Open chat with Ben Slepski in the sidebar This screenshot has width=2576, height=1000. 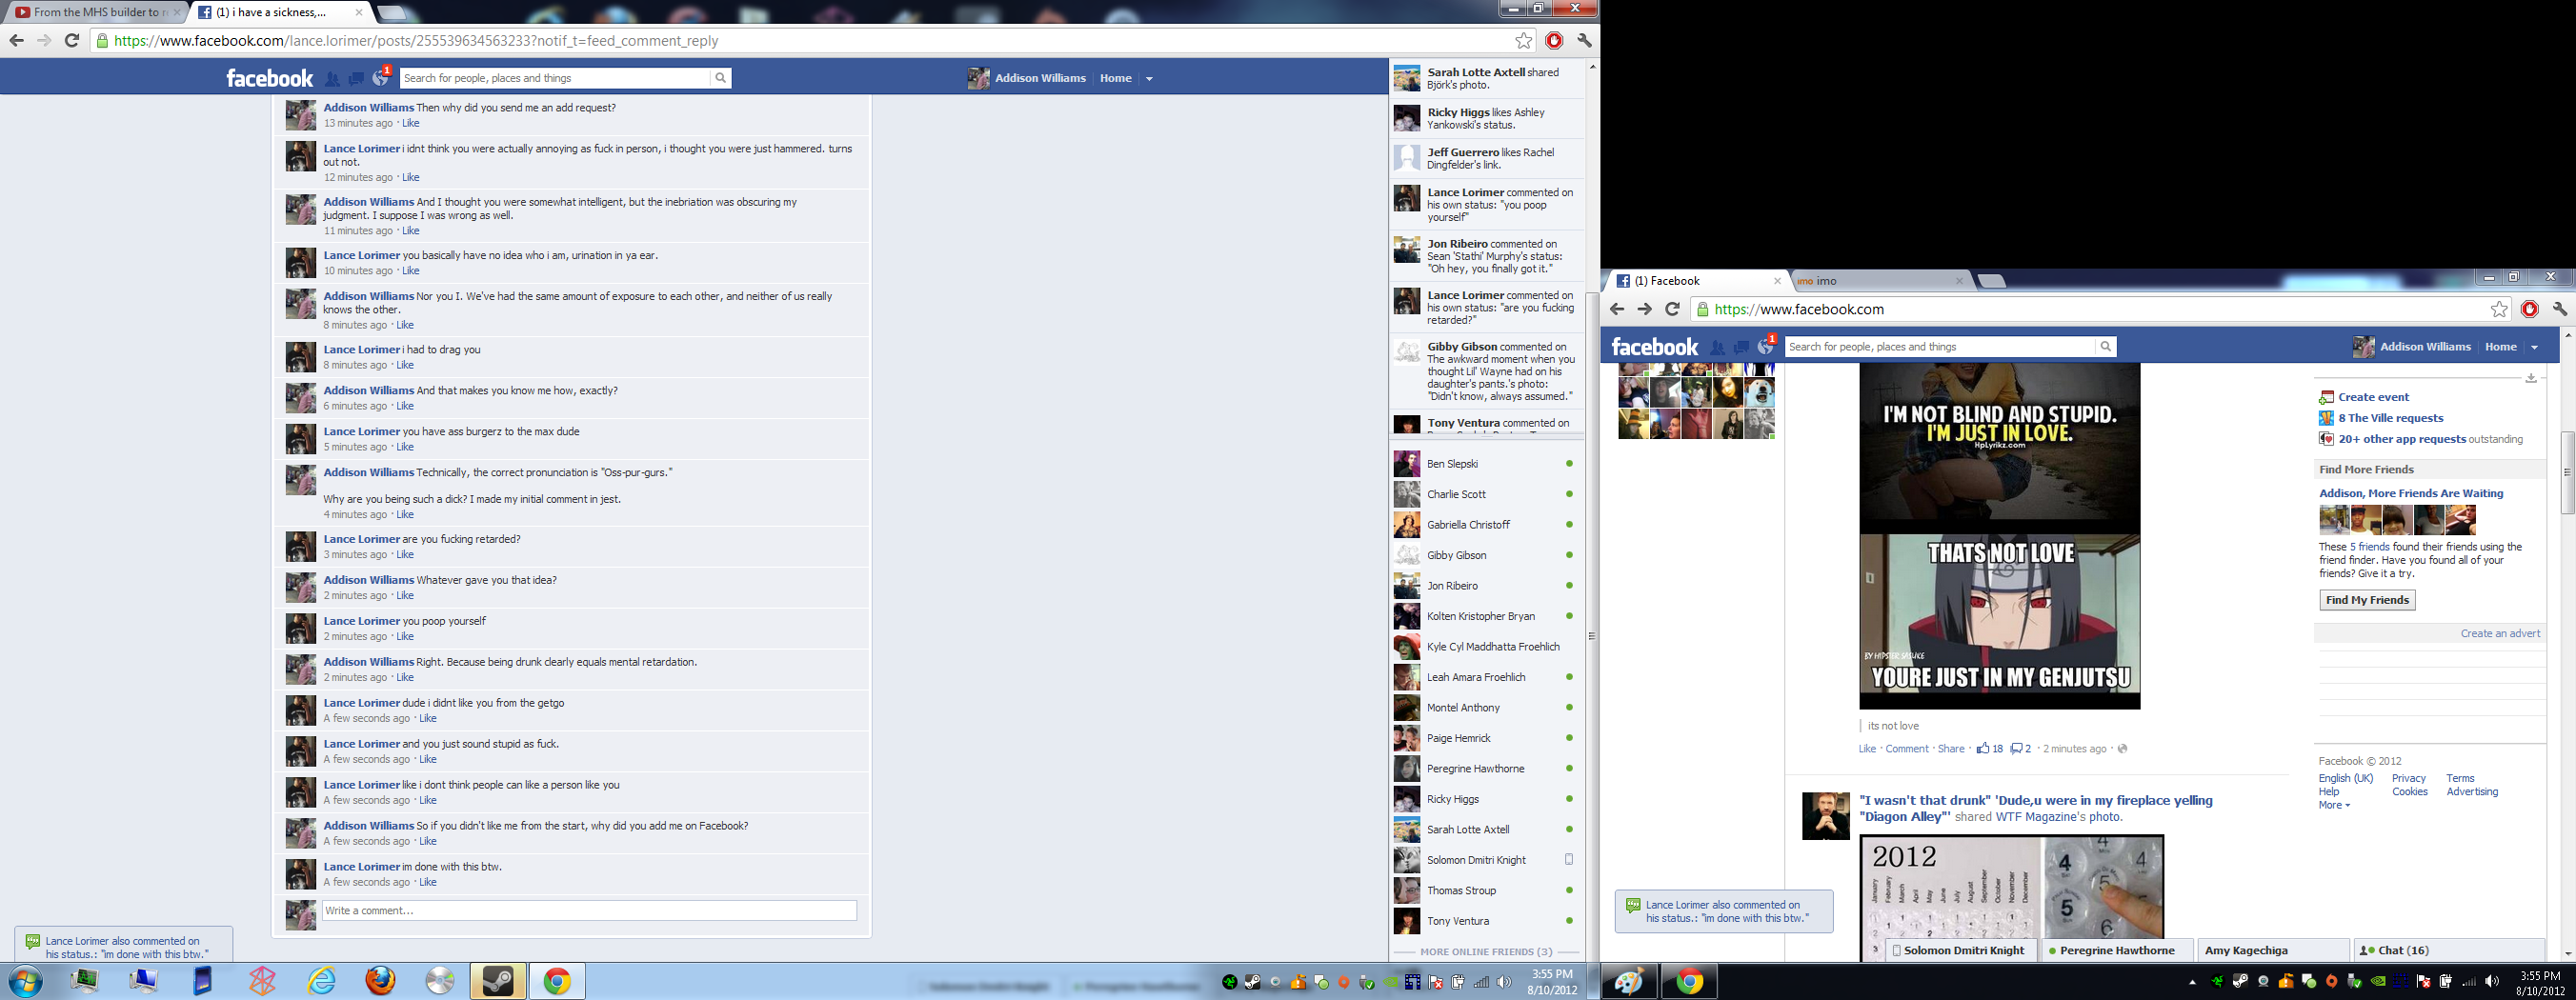pyautogui.click(x=1484, y=464)
